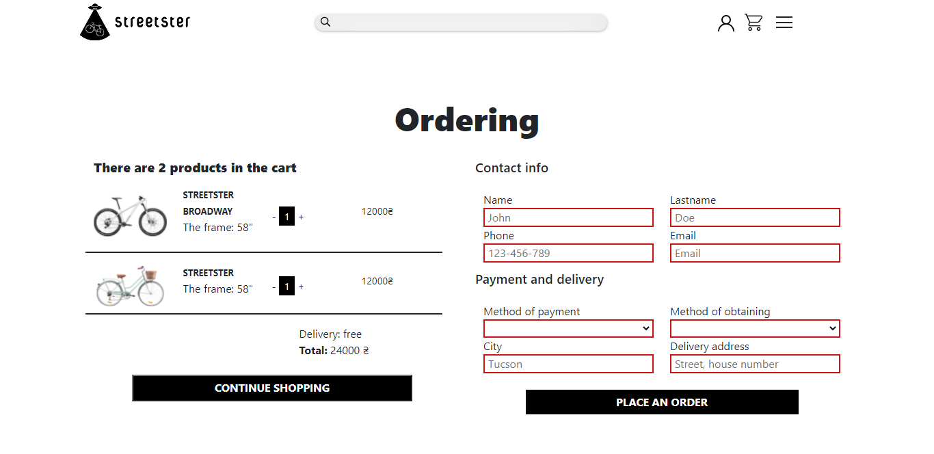Click into the Phone field
Screen dimensions: 934x454
point(568,253)
